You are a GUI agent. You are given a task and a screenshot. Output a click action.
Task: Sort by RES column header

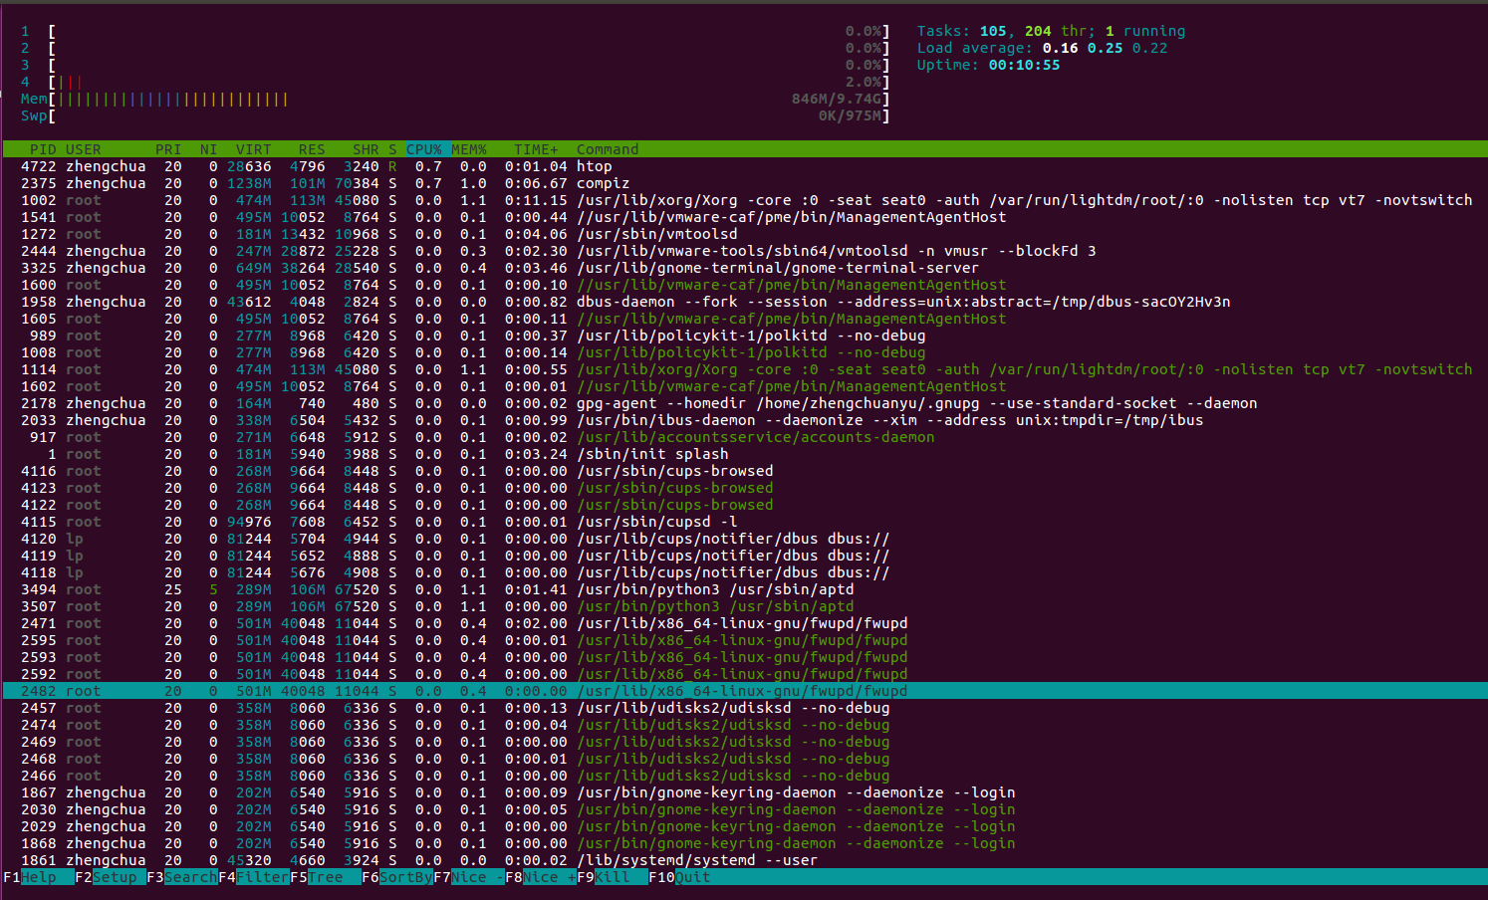pos(312,149)
